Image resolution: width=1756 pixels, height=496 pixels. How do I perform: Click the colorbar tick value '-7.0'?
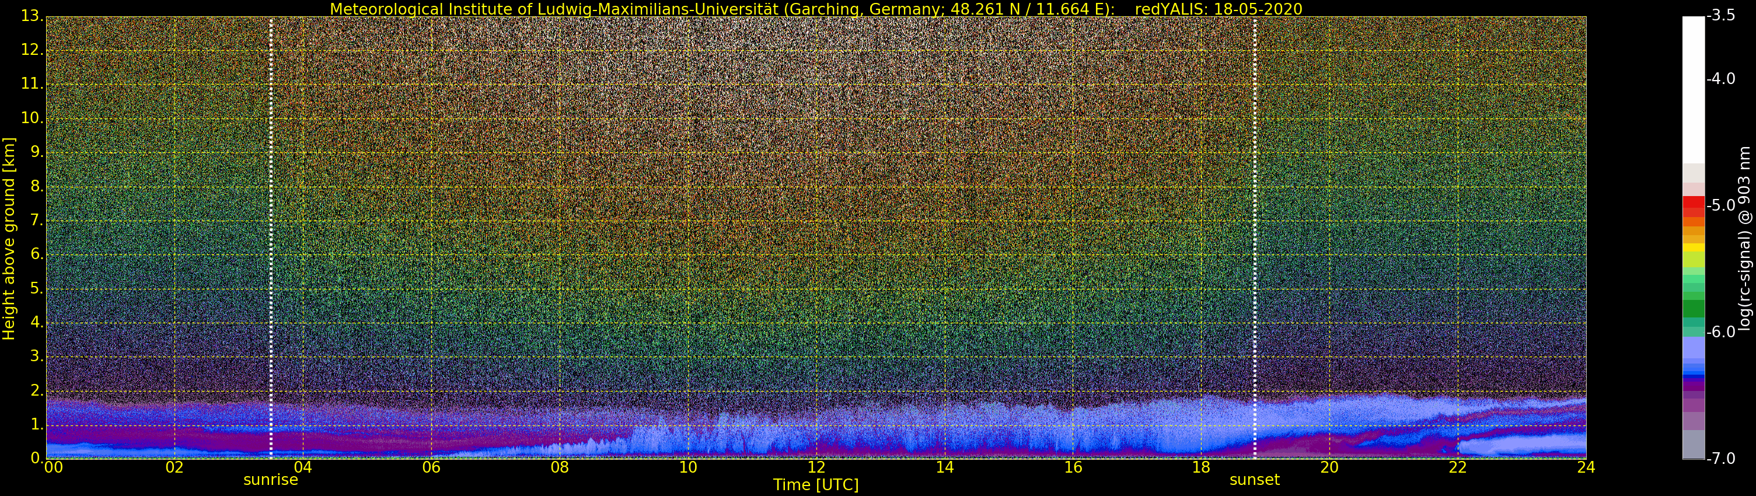point(1721,459)
